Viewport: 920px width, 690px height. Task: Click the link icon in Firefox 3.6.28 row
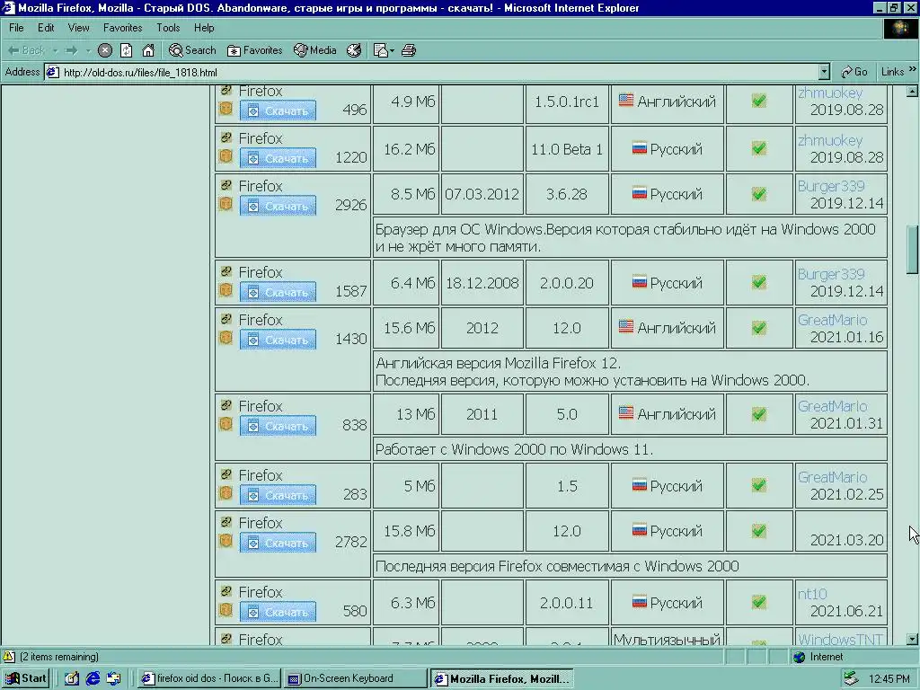click(226, 185)
